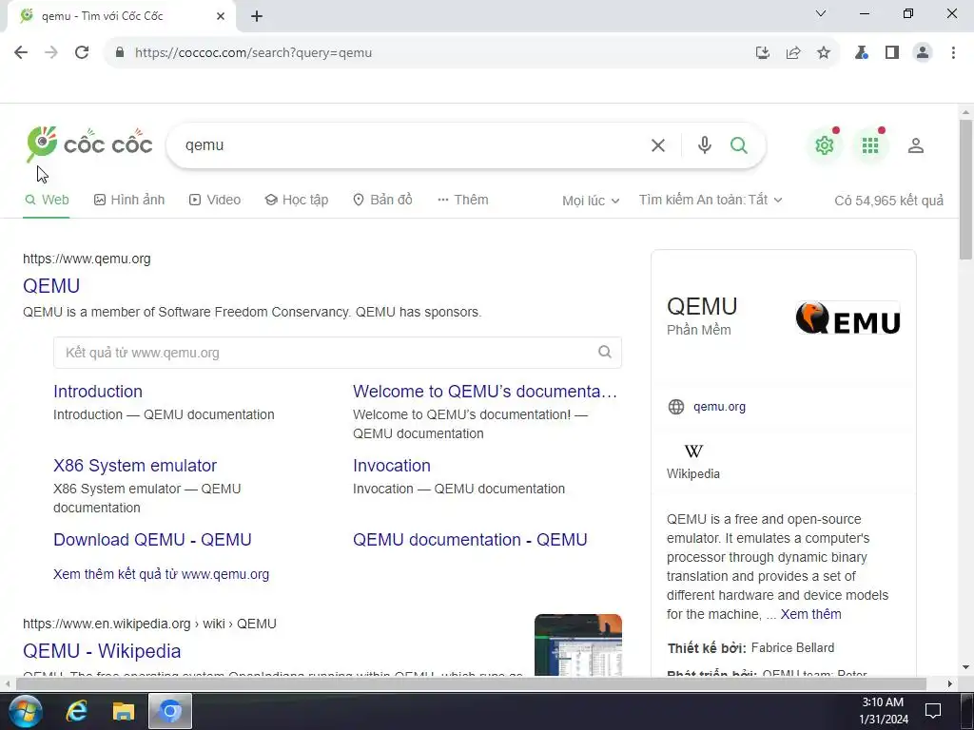The image size is (974, 730).
Task: Click in the qemu search field
Action: [x=410, y=145]
